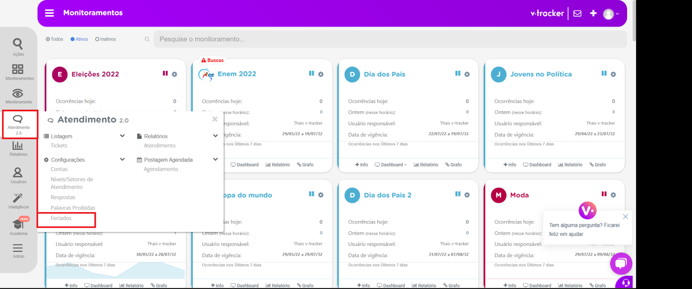Open Eleições 2022 monitoring title
Image resolution: width=692 pixels, height=289 pixels.
tap(95, 74)
